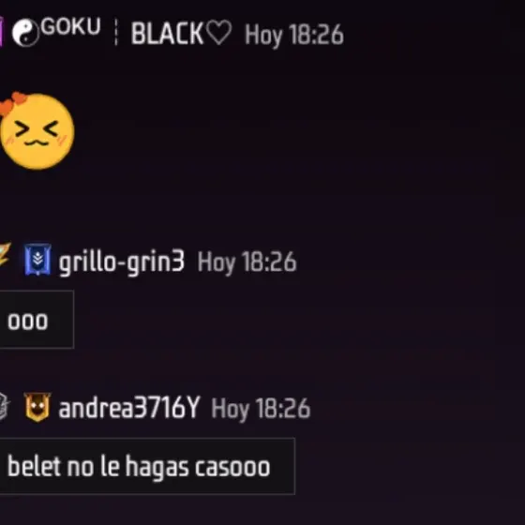Click the heart symbol after BLACK
The width and height of the screenshot is (525, 525).
[x=218, y=32]
